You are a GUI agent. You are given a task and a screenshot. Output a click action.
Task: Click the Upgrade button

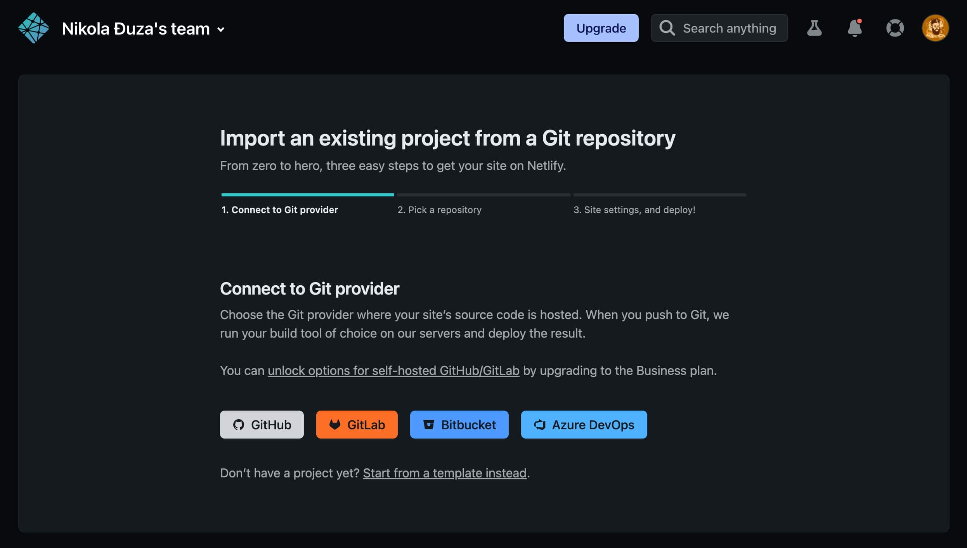coord(601,28)
